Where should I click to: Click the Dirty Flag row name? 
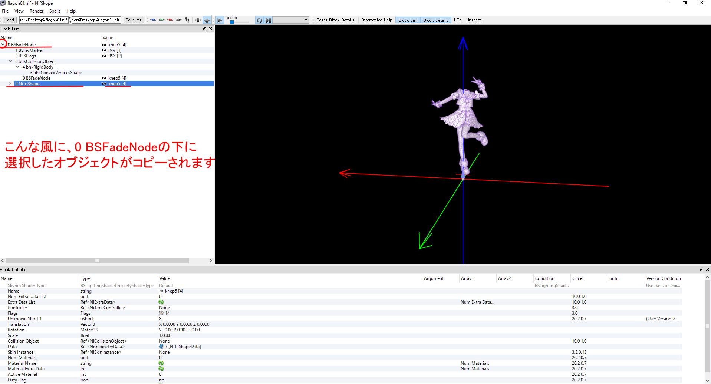click(17, 380)
